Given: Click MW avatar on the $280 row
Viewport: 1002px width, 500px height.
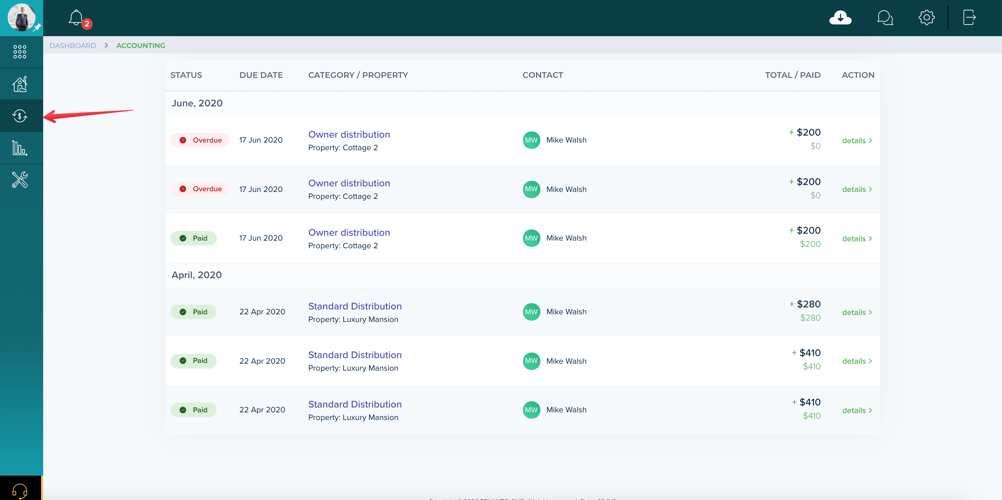Looking at the screenshot, I should point(531,312).
